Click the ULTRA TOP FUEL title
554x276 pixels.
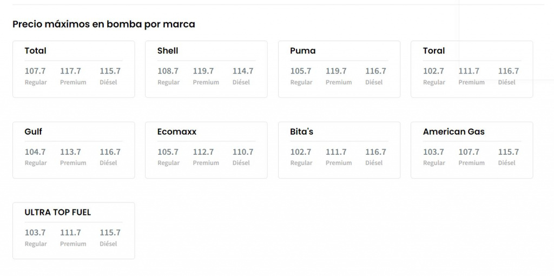[x=57, y=212]
